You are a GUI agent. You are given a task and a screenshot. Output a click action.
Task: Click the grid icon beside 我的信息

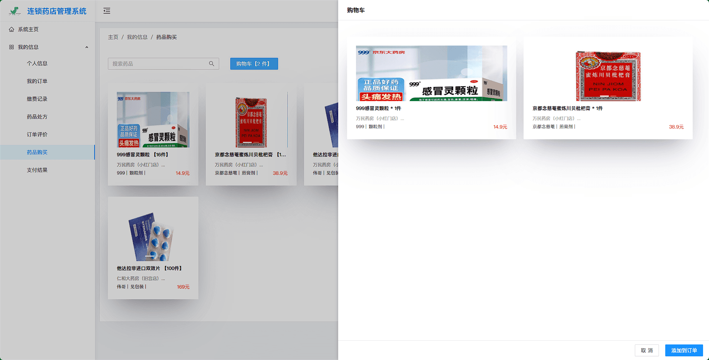(x=11, y=47)
